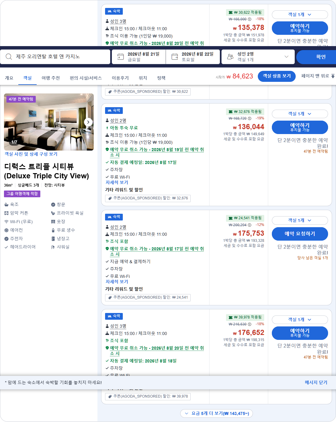This screenshot has width=336, height=422.
Task: Click the bottle icon next to 무료 생수
Action: [53, 230]
